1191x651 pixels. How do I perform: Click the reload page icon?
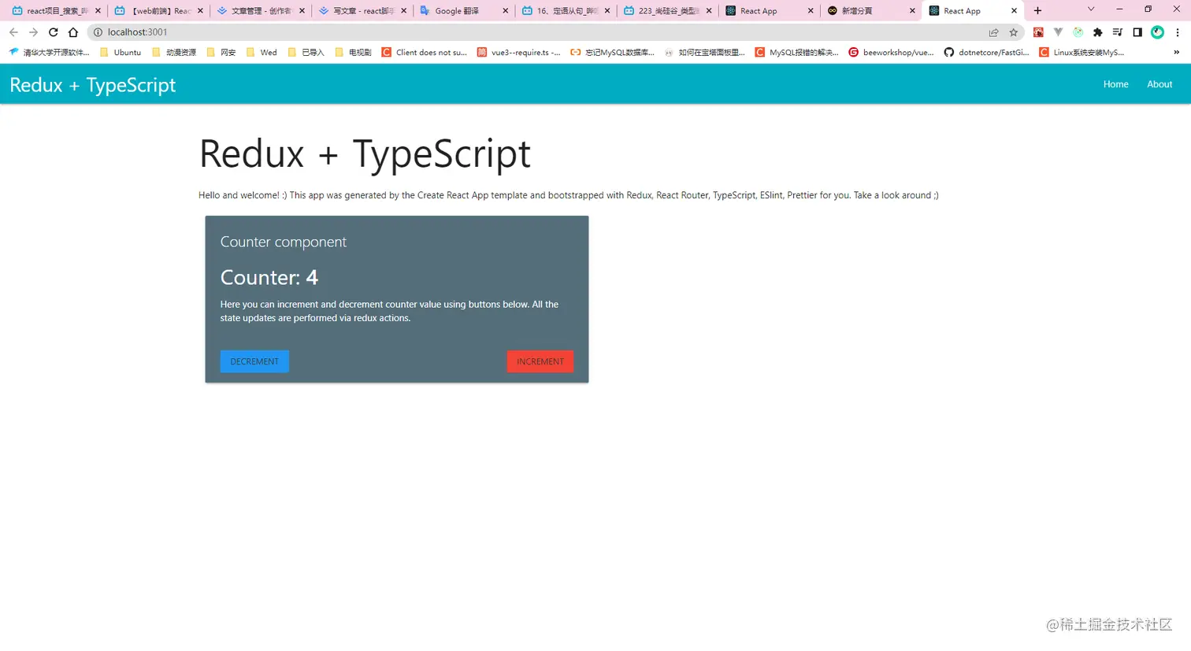coord(53,32)
